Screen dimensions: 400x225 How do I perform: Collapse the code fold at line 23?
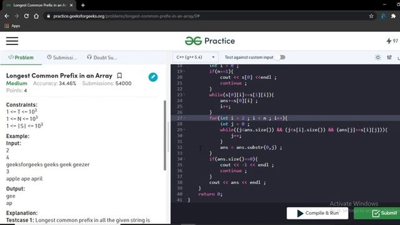184,95
